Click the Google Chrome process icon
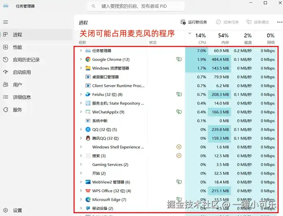 click(x=88, y=59)
